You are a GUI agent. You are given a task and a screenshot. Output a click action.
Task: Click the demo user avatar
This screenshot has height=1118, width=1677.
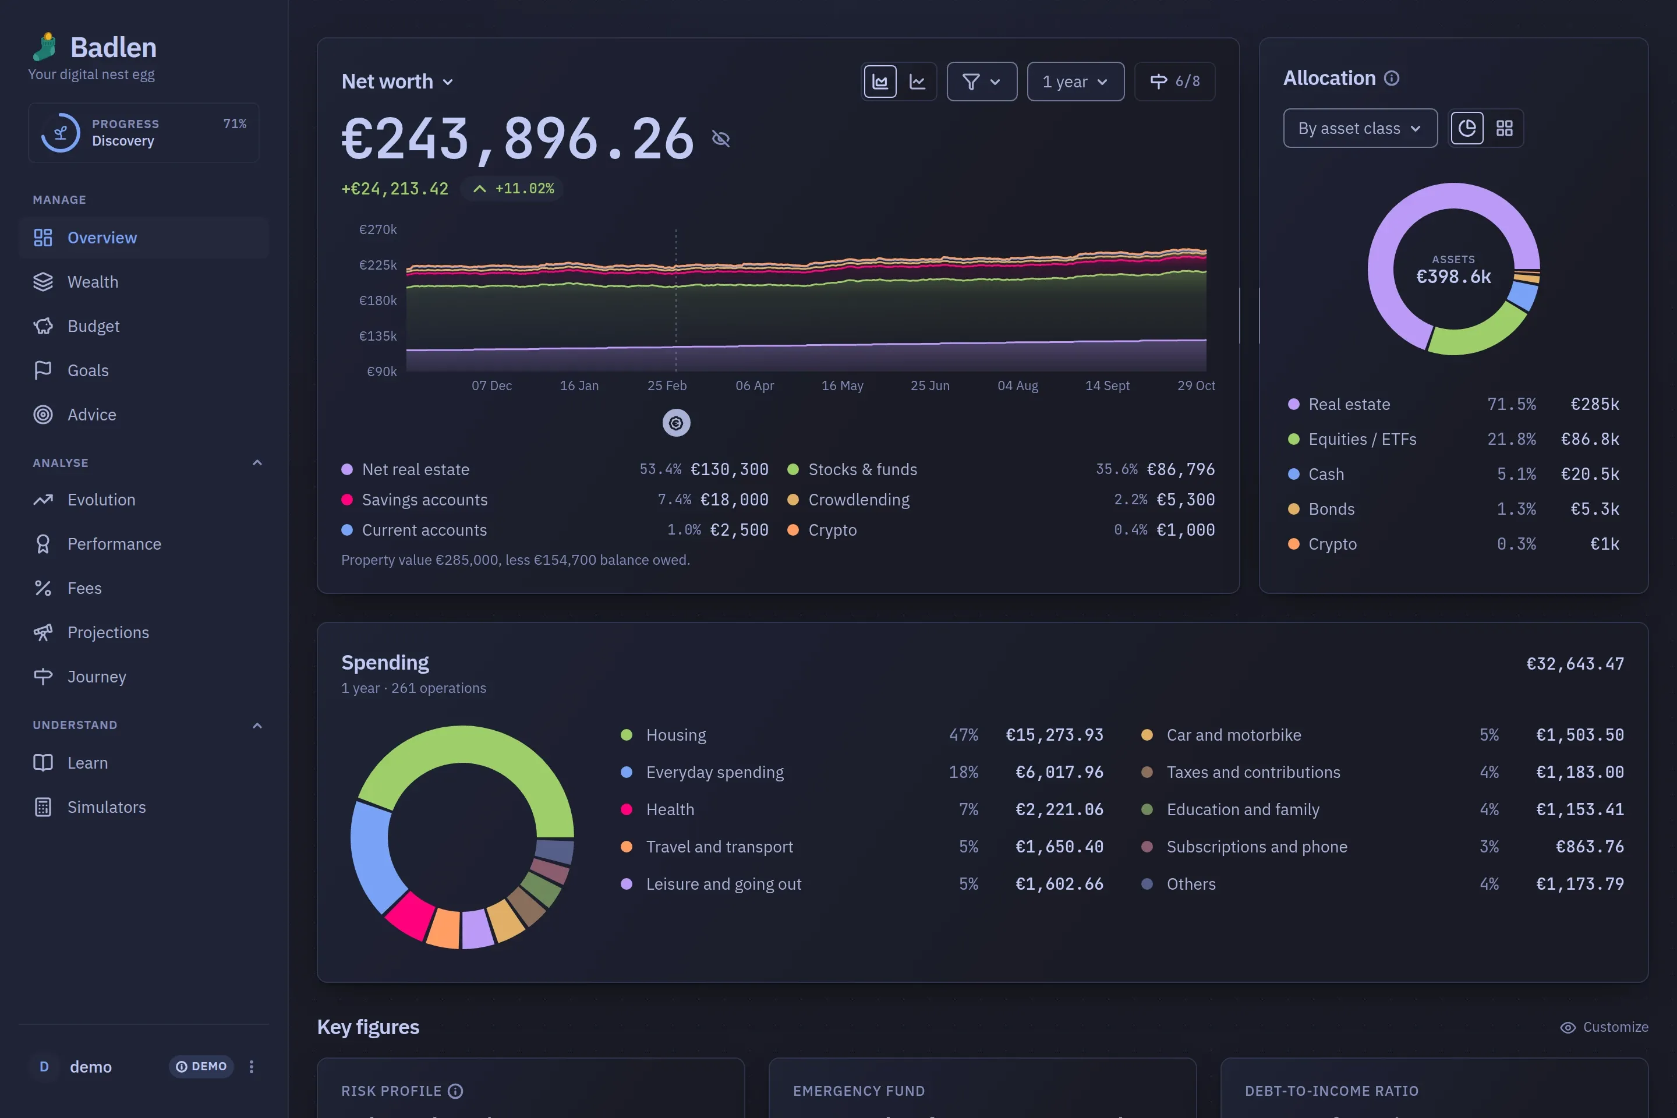(44, 1067)
